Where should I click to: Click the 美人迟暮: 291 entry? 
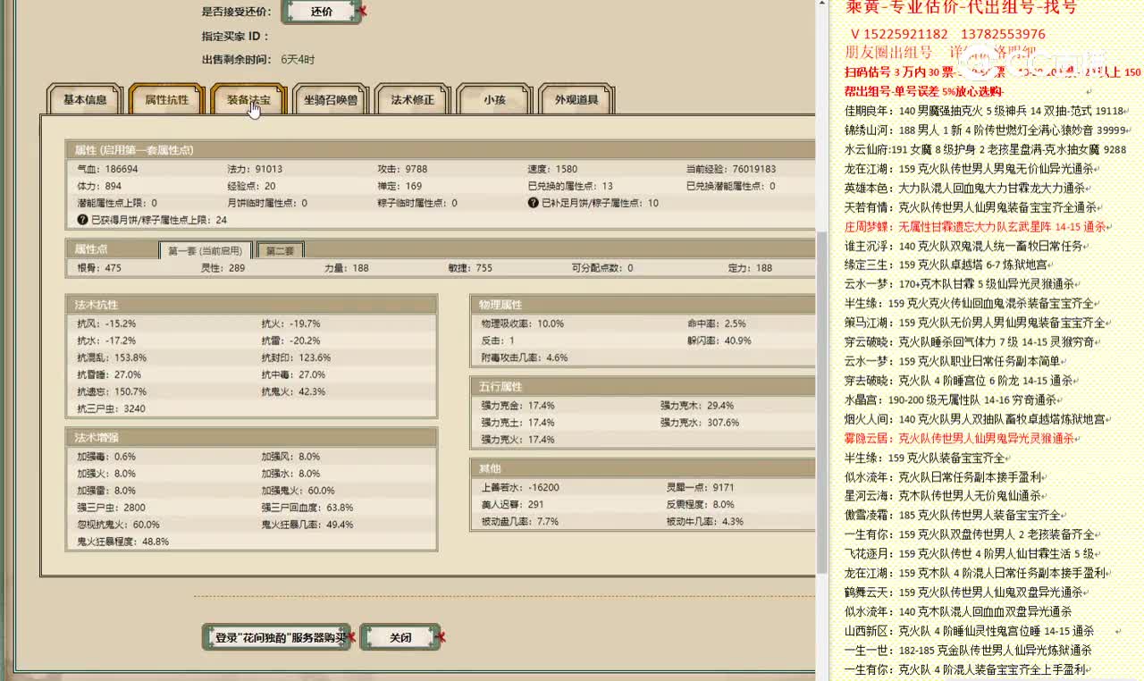pyautogui.click(x=512, y=505)
